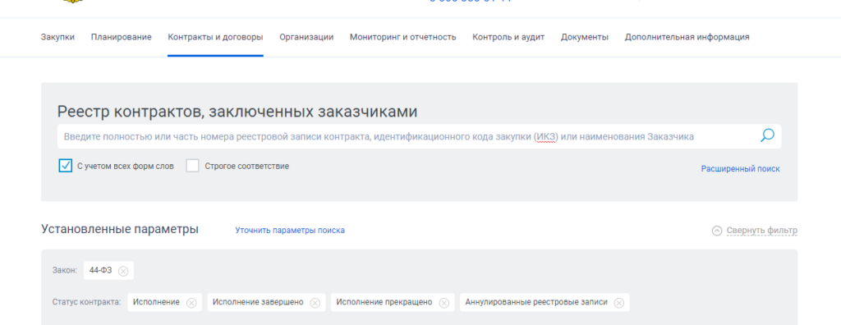The image size is (841, 325).
Task: Uncheck С учетом всех форм слов
Action: click(x=66, y=166)
